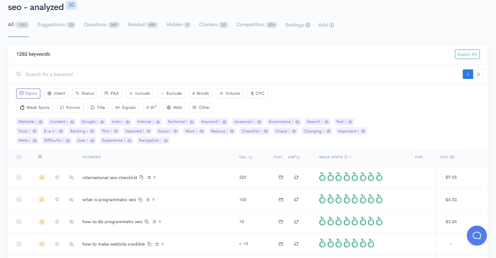Click the info icon next to VOL.
The height and width of the screenshot is (258, 496).
tap(251, 157)
